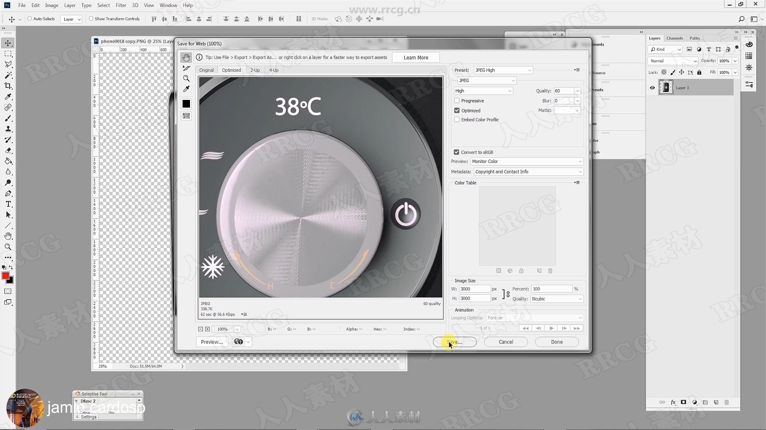Toggle Convert to sRGB checkbox
766x430 pixels.
click(457, 152)
